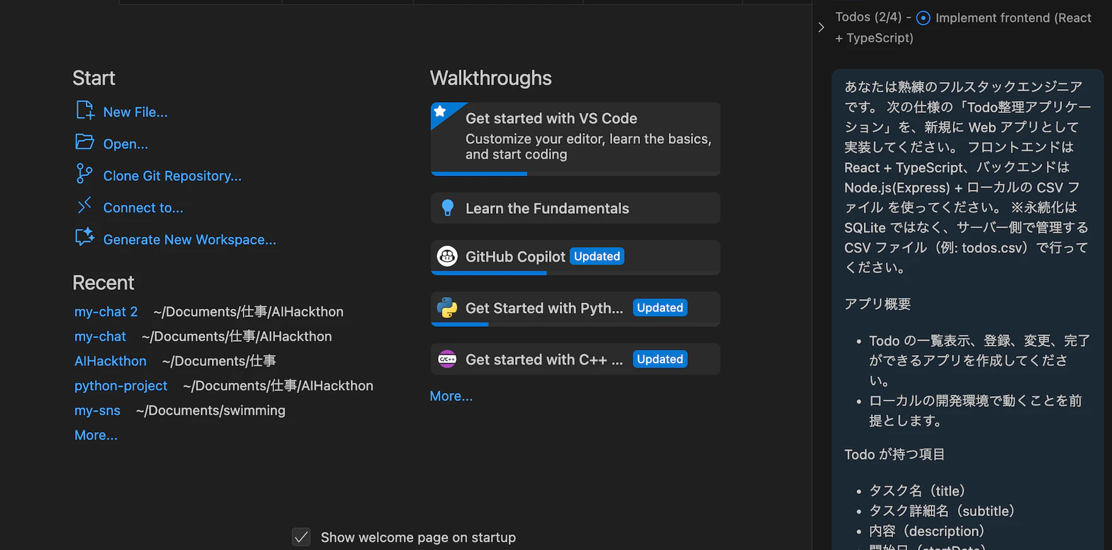1112x550 pixels.
Task: Click the Clone Git Repository branch icon
Action: 84,174
